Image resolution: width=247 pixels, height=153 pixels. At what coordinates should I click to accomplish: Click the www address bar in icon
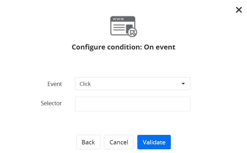point(119,19)
